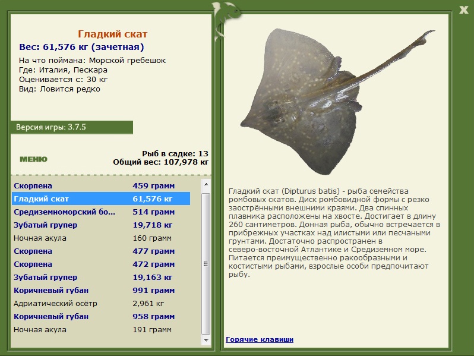Select Скорпена 472 грамм entry
Image resolution: width=474 pixels, height=356 pixels.
[x=101, y=264]
